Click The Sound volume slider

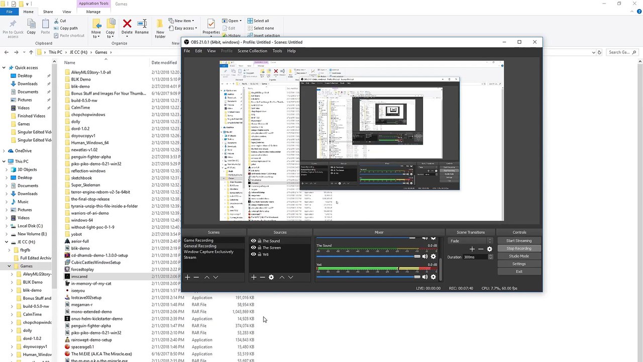(368, 256)
